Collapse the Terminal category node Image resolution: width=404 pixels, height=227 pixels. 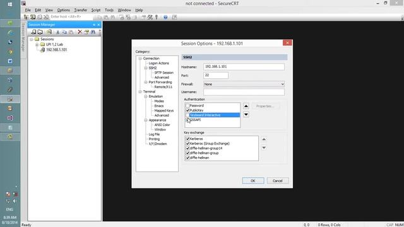(140, 91)
